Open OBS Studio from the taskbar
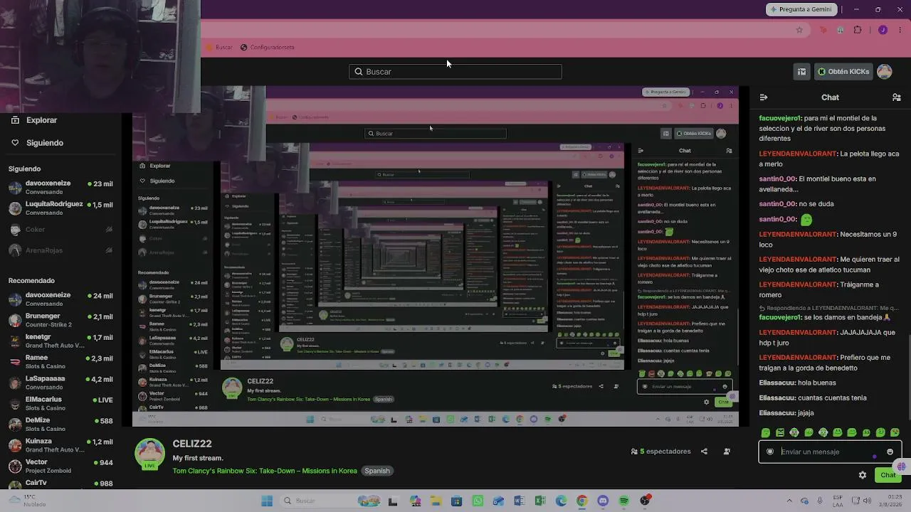The height and width of the screenshot is (512, 911). pyautogui.click(x=645, y=501)
